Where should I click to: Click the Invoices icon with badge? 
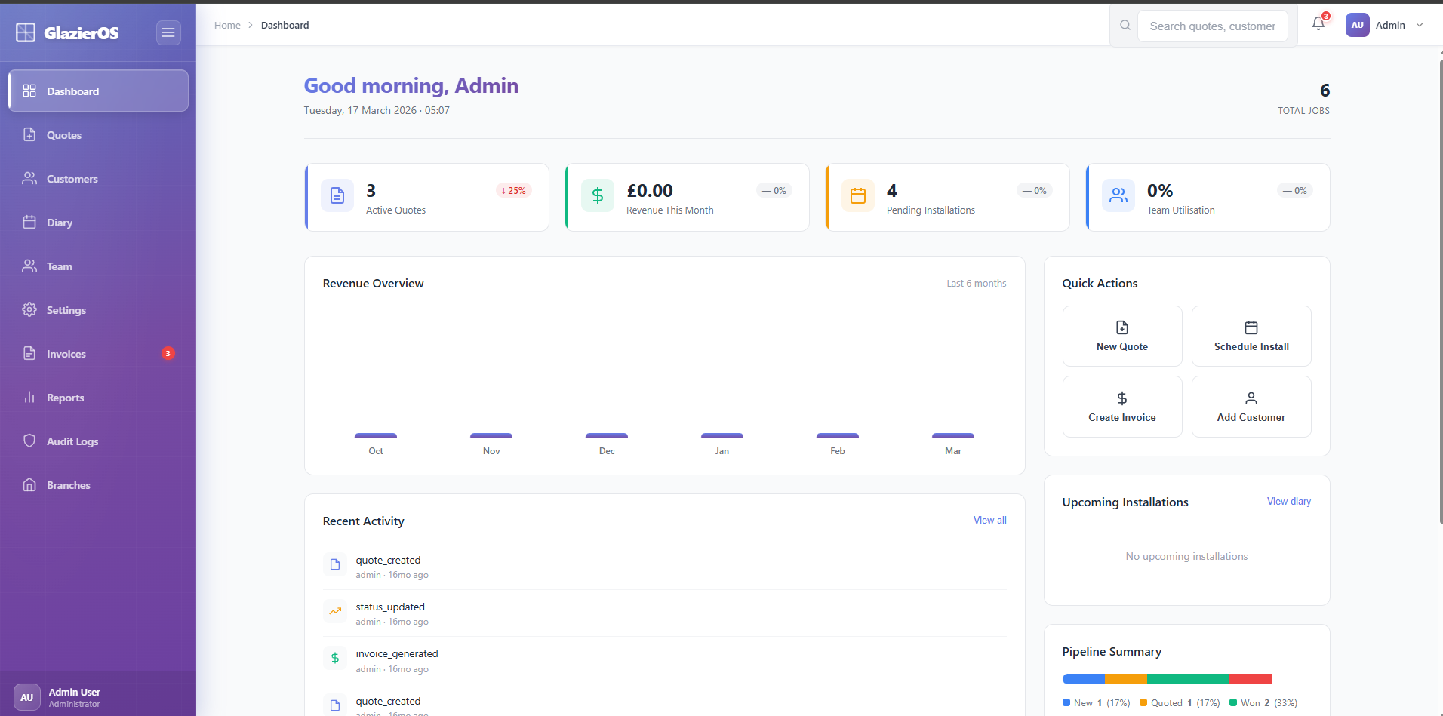click(x=29, y=353)
